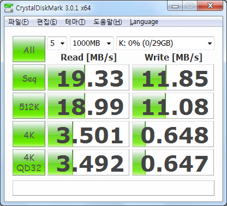Open the Language menu
This screenshot has width=227, height=206.
144,22
